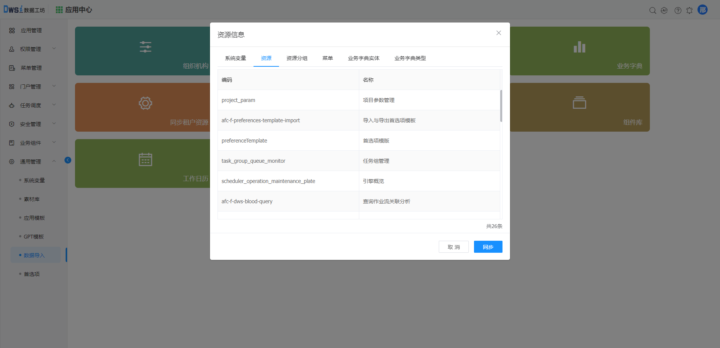Viewport: 720px width, 348px height.
Task: Switch to the 业务字典实体 tab
Action: [x=363, y=58]
